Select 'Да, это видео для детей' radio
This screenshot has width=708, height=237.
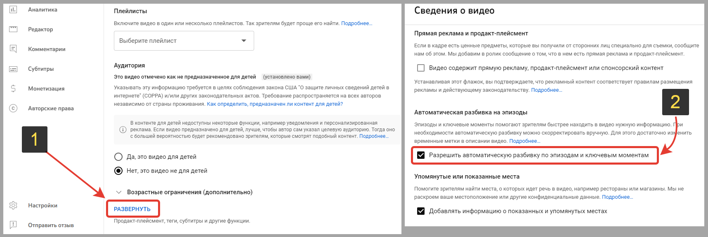(x=118, y=157)
